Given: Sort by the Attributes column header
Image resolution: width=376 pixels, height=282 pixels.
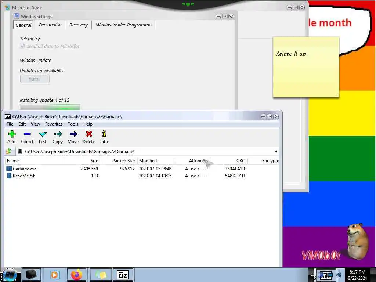Looking at the screenshot, I should [x=192, y=161].
